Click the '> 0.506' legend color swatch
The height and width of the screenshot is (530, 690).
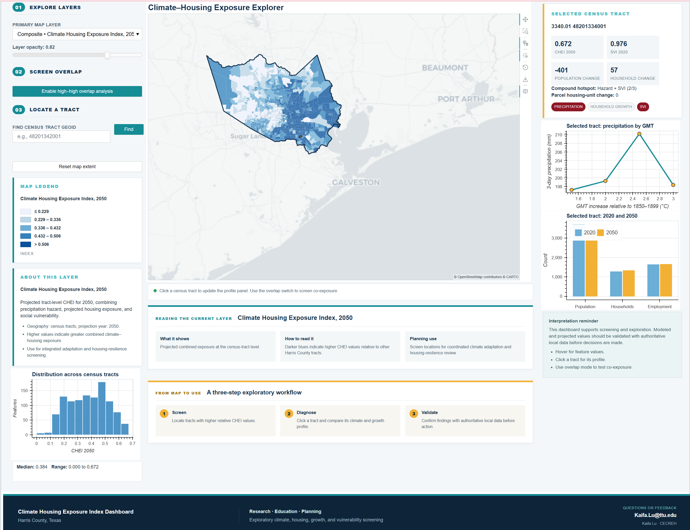[x=26, y=244]
